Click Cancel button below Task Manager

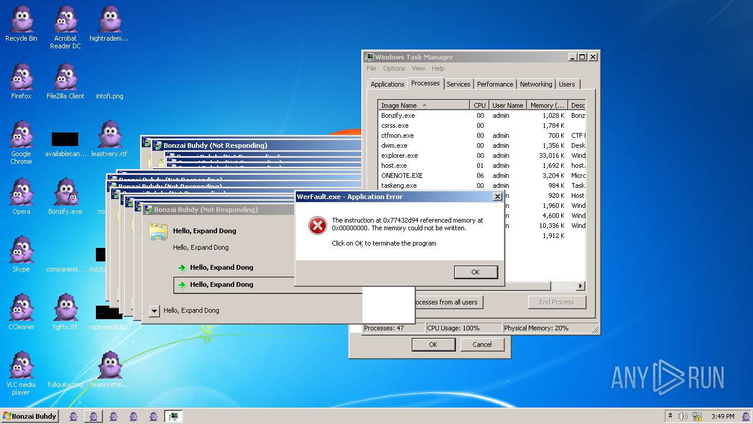482,344
